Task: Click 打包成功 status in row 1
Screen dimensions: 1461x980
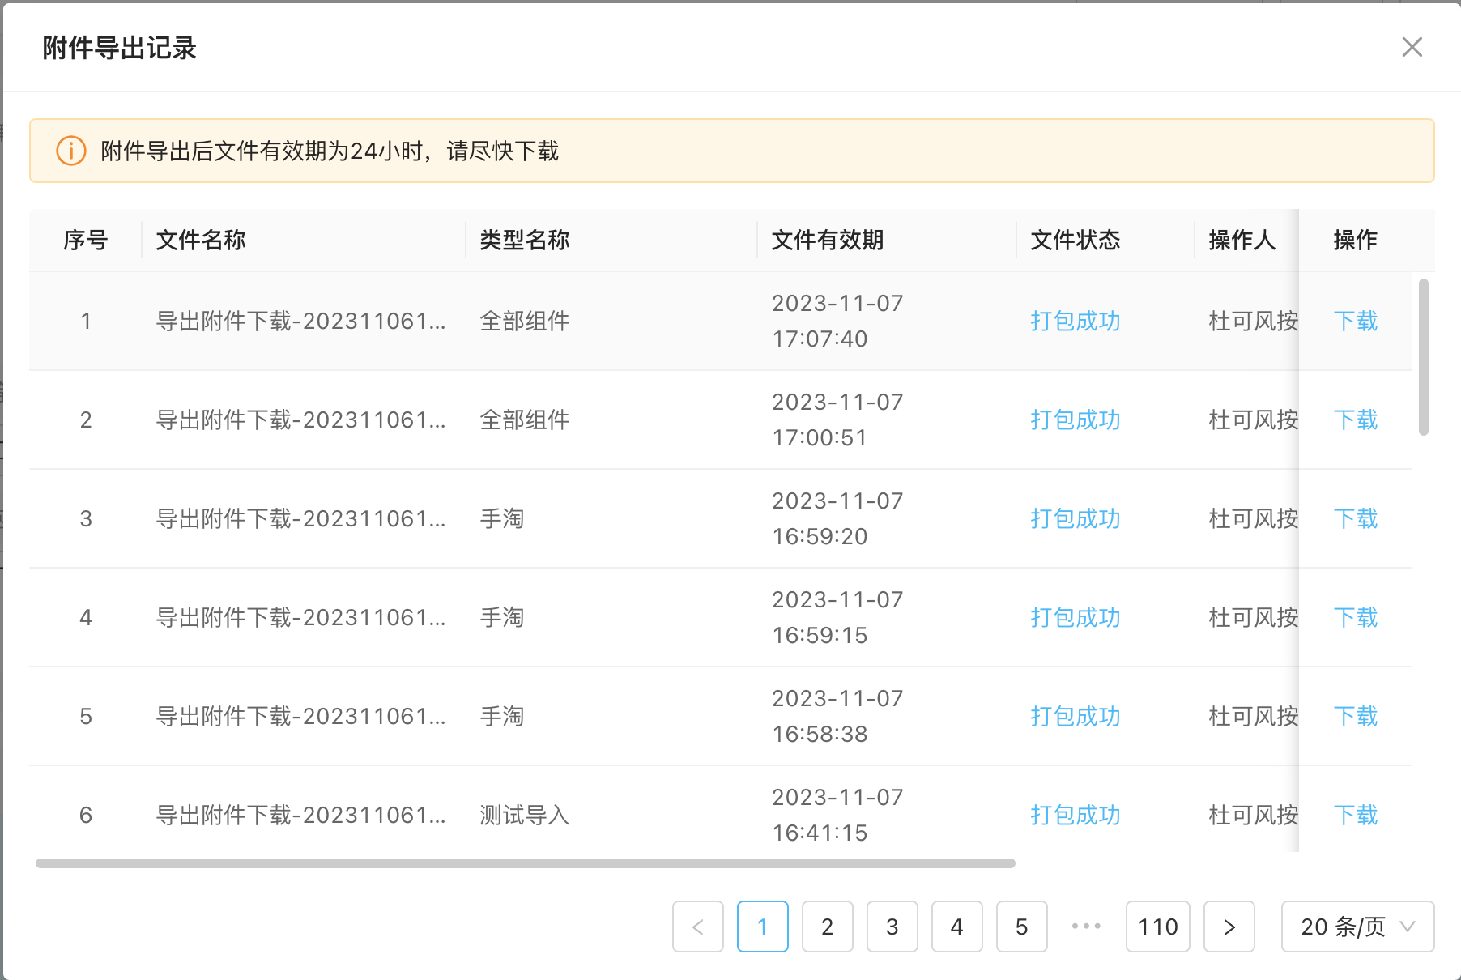Action: tap(1076, 322)
